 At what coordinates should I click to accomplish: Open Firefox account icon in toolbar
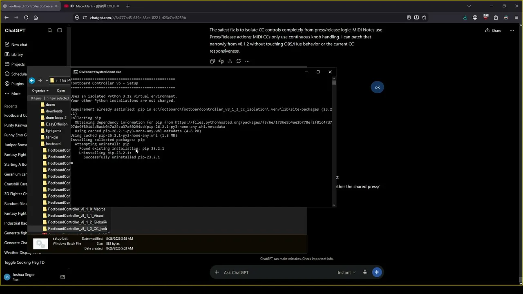point(475,18)
